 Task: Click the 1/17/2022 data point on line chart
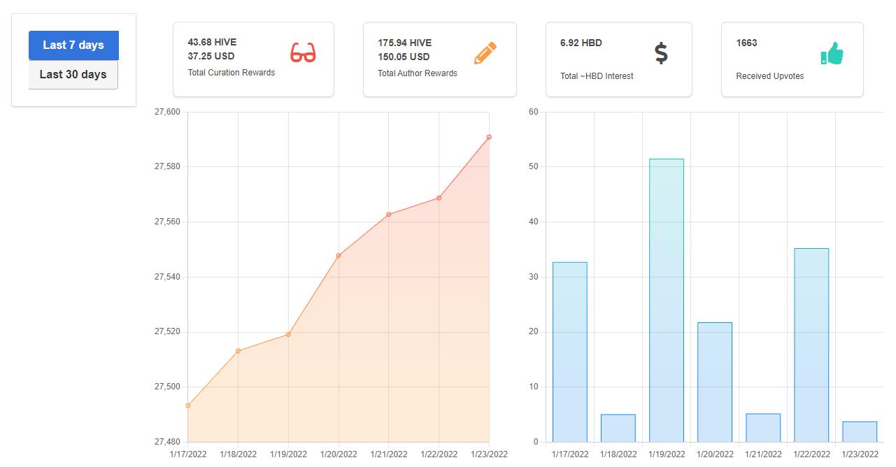point(188,405)
